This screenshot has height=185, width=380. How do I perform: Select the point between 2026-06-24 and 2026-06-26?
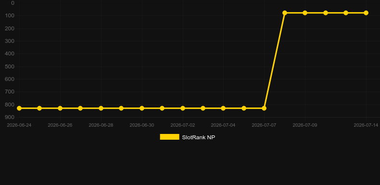(x=39, y=108)
